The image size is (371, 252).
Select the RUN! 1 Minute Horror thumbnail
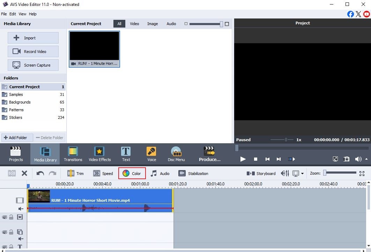(x=94, y=49)
